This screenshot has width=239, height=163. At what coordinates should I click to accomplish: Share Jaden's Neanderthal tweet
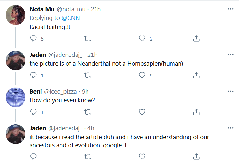click(x=196, y=75)
